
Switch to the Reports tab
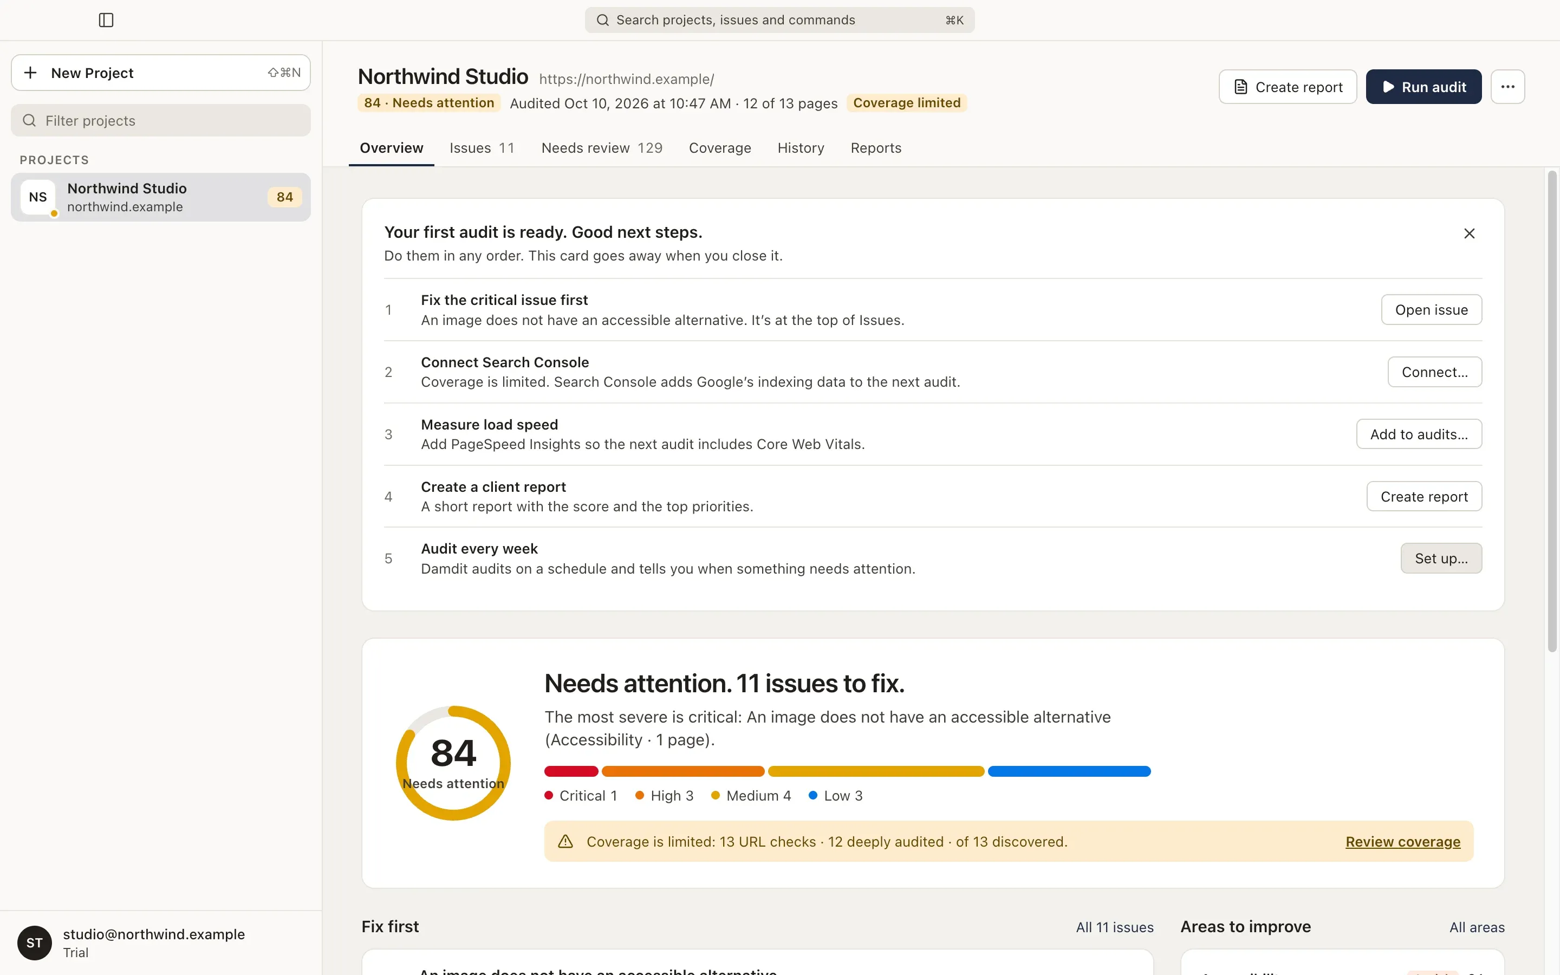[x=876, y=148]
